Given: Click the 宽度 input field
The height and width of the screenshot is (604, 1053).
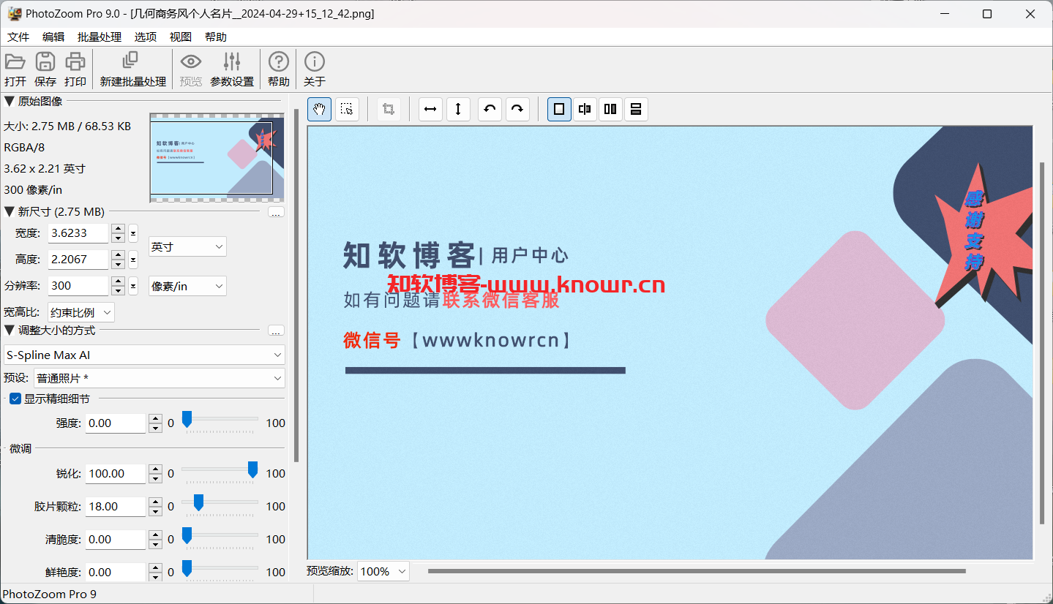Looking at the screenshot, I should [78, 233].
